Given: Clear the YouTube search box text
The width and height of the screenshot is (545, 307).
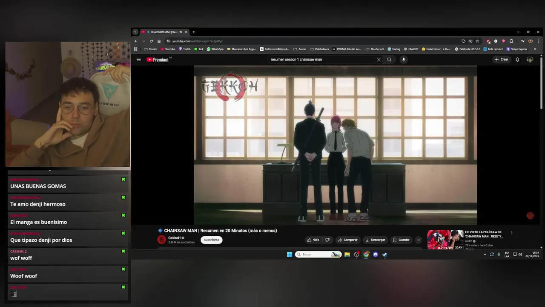Looking at the screenshot, I should click(x=379, y=60).
